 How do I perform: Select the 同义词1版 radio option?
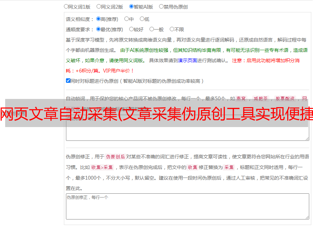66,7
